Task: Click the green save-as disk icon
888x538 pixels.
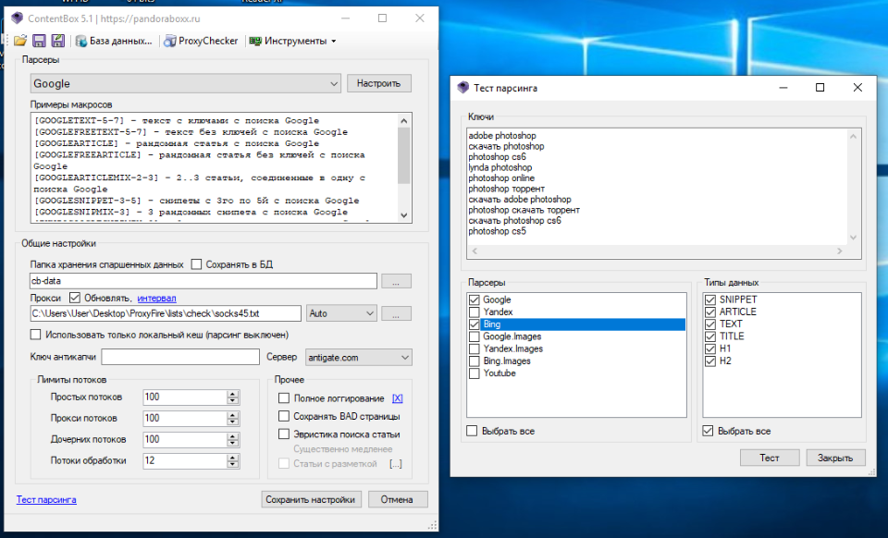Action: pyautogui.click(x=57, y=41)
